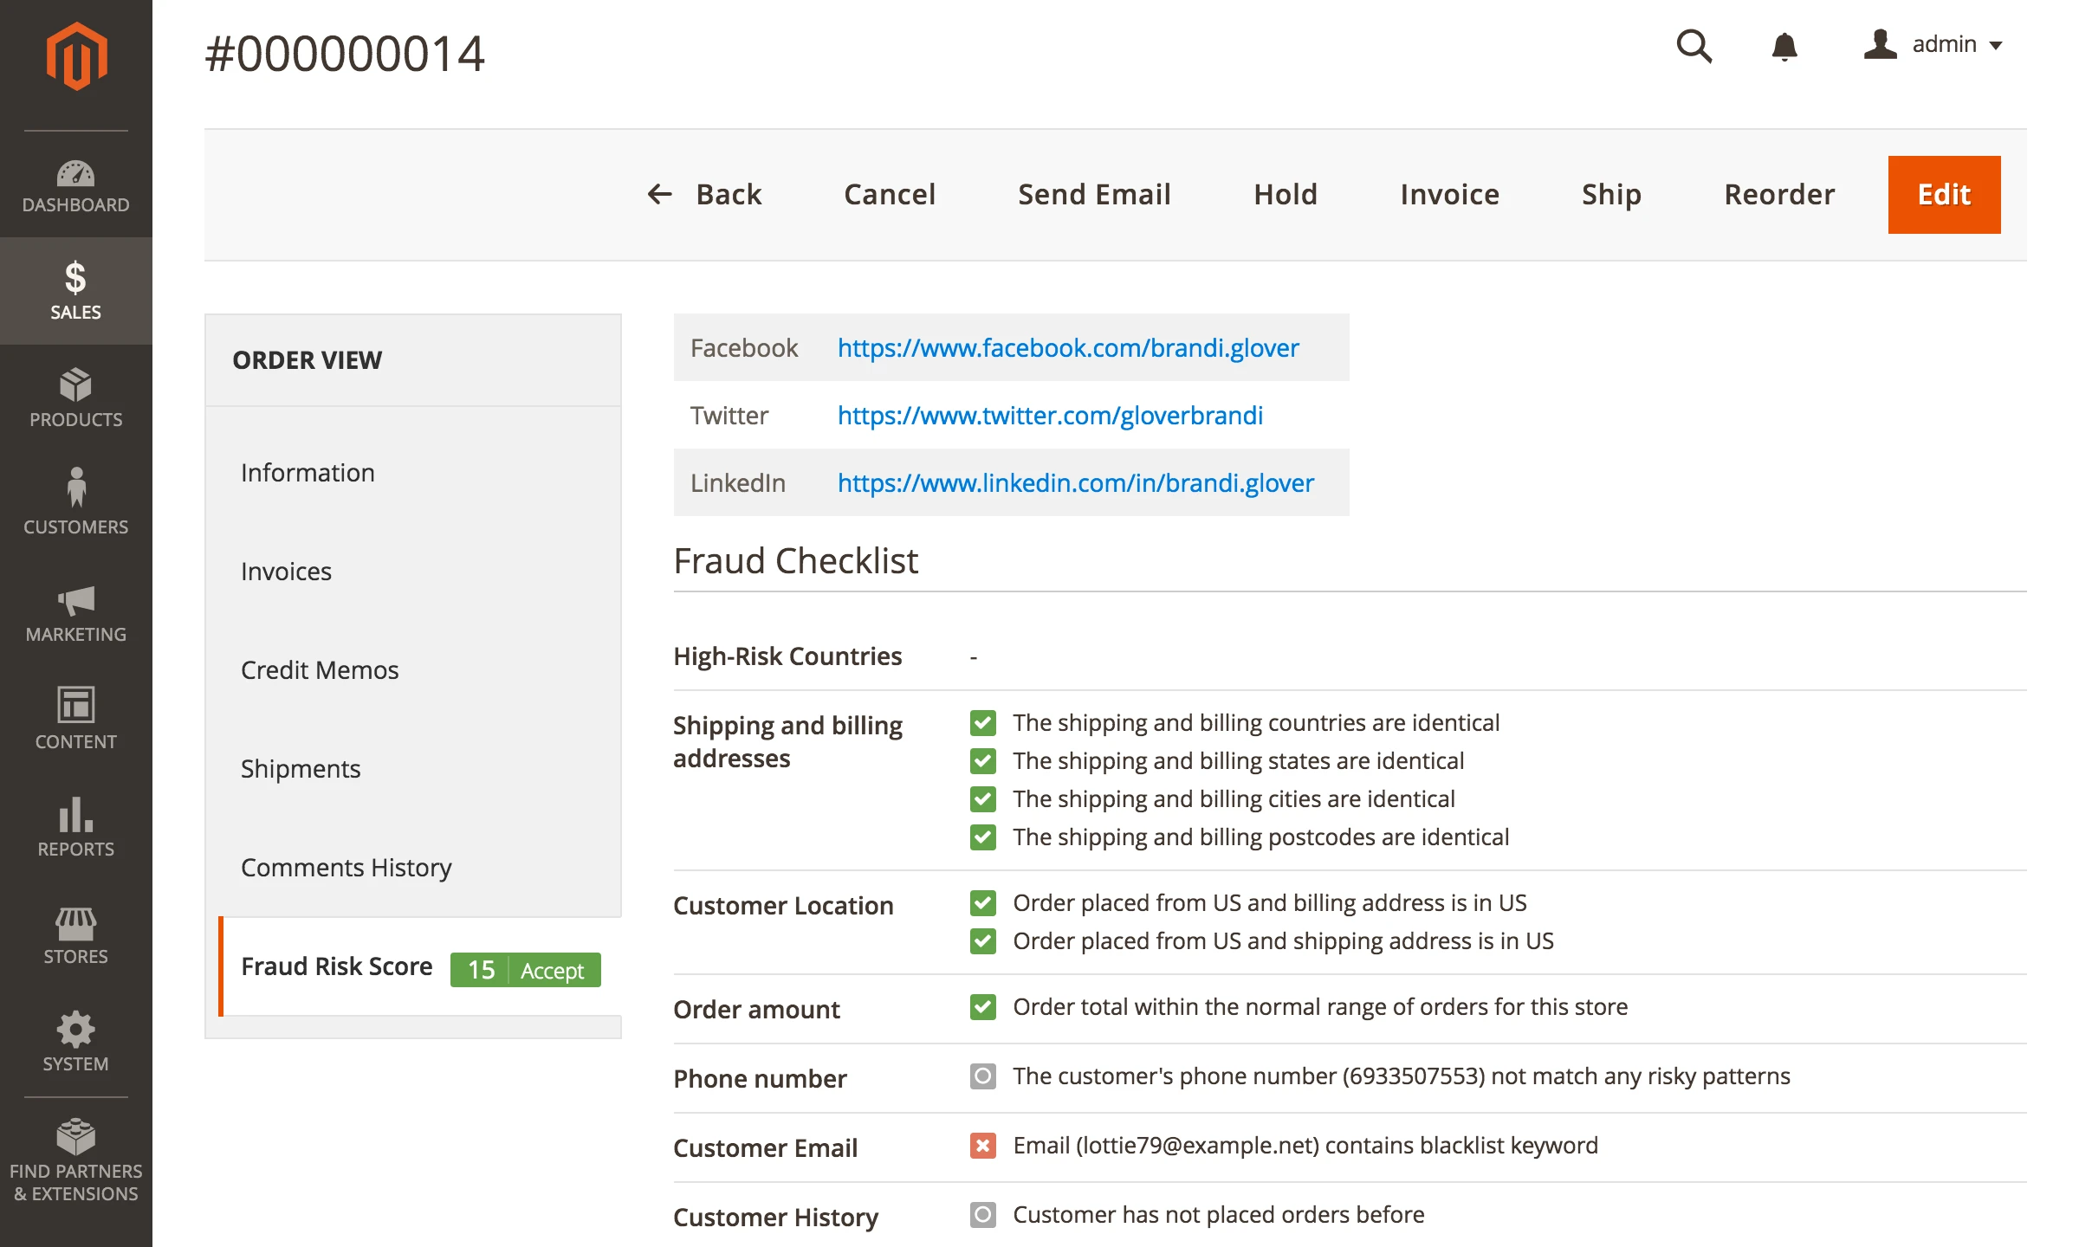
Task: Click the Stores storefront icon
Action: [x=76, y=923]
